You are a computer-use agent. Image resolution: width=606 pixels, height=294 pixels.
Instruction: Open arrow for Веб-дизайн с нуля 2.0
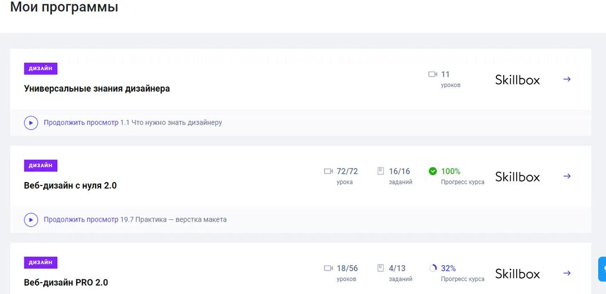(x=567, y=176)
